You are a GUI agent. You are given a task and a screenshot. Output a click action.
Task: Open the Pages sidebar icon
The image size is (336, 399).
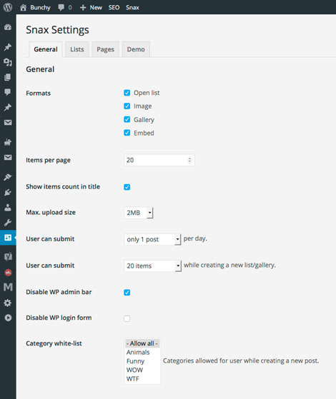[x=8, y=77]
